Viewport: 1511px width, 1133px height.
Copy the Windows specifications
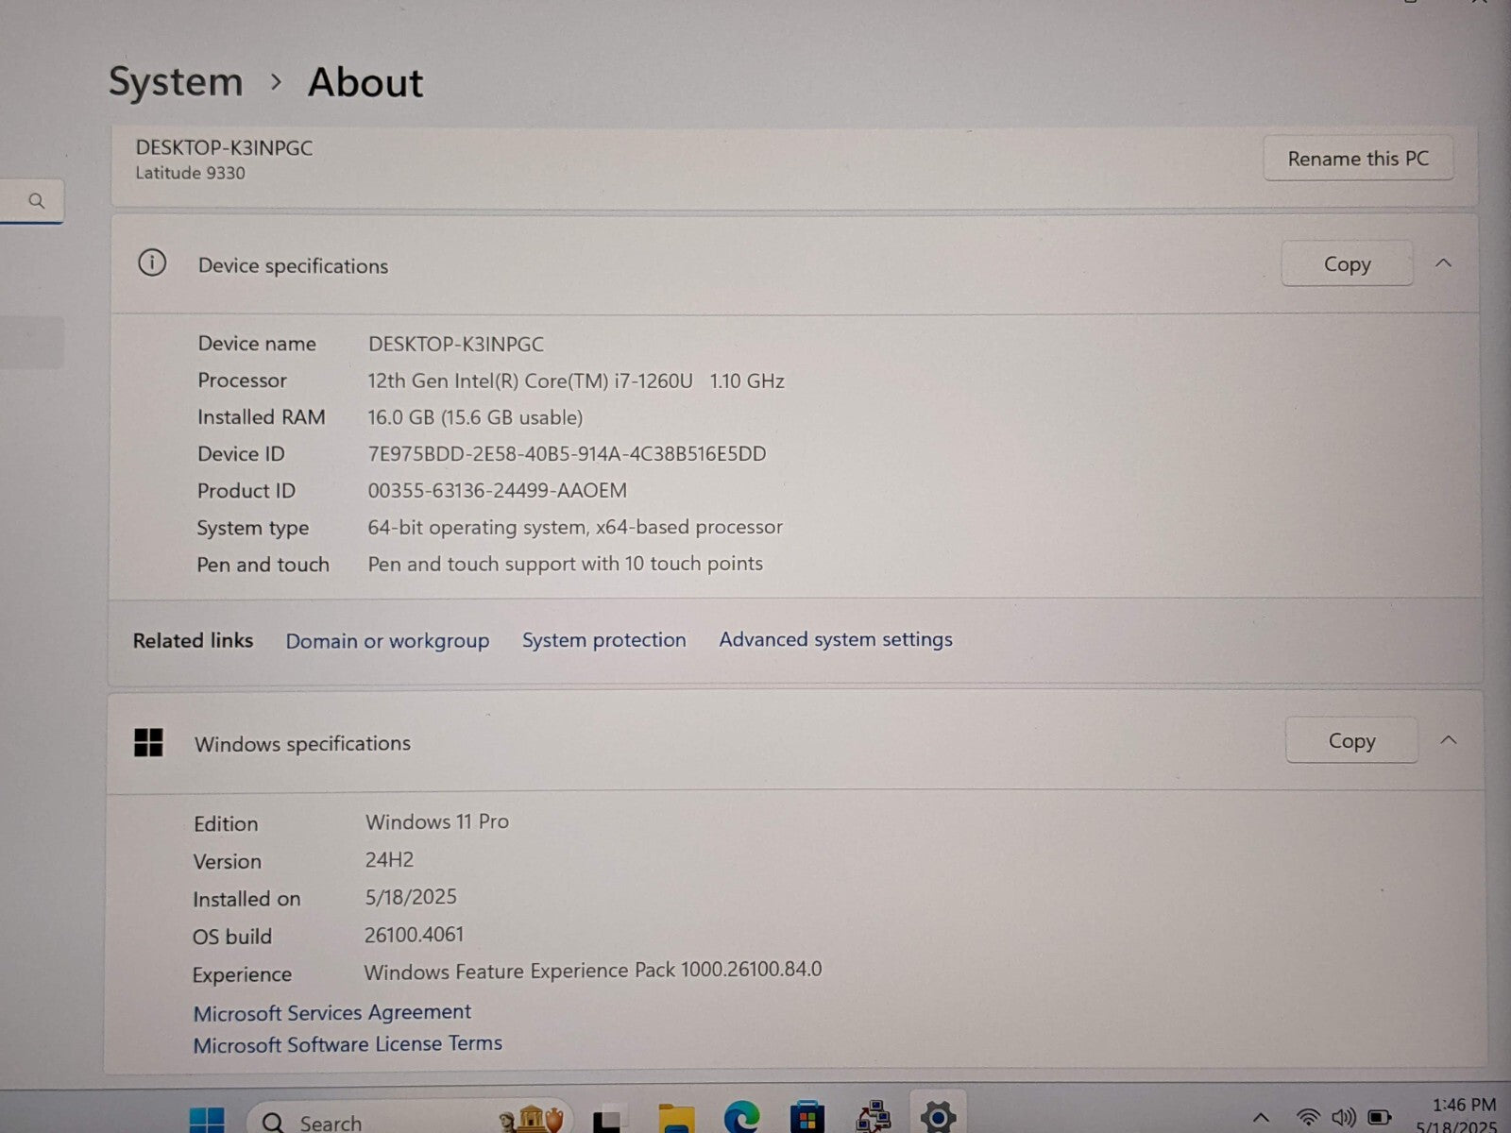(1351, 741)
